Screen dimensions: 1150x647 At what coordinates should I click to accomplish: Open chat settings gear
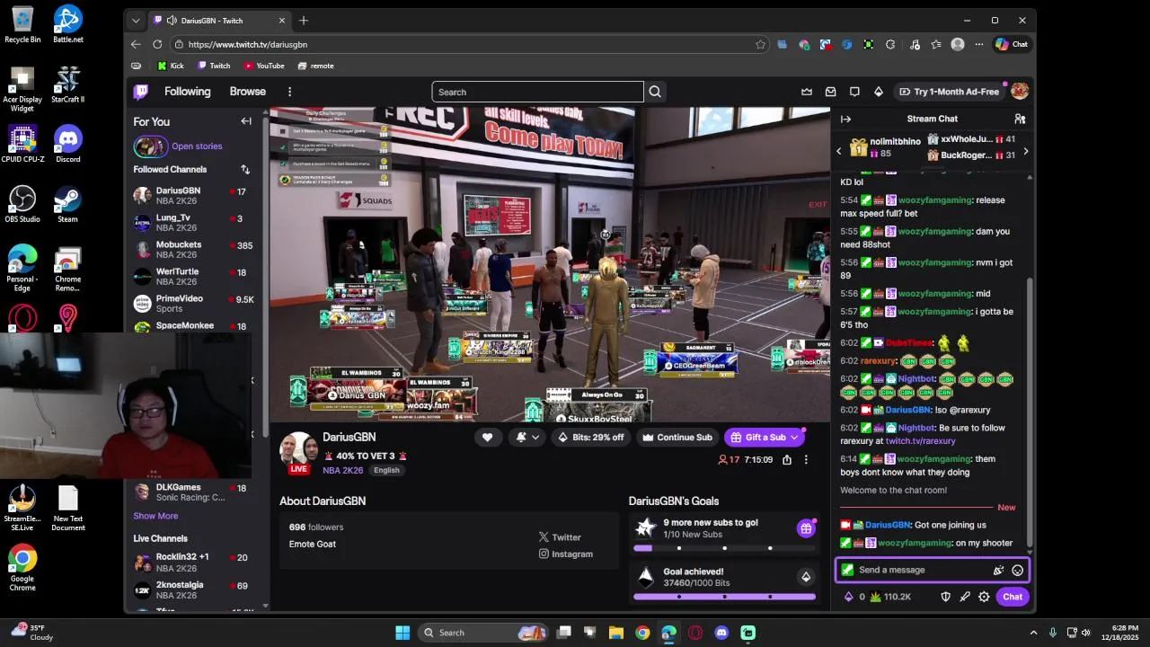[984, 597]
